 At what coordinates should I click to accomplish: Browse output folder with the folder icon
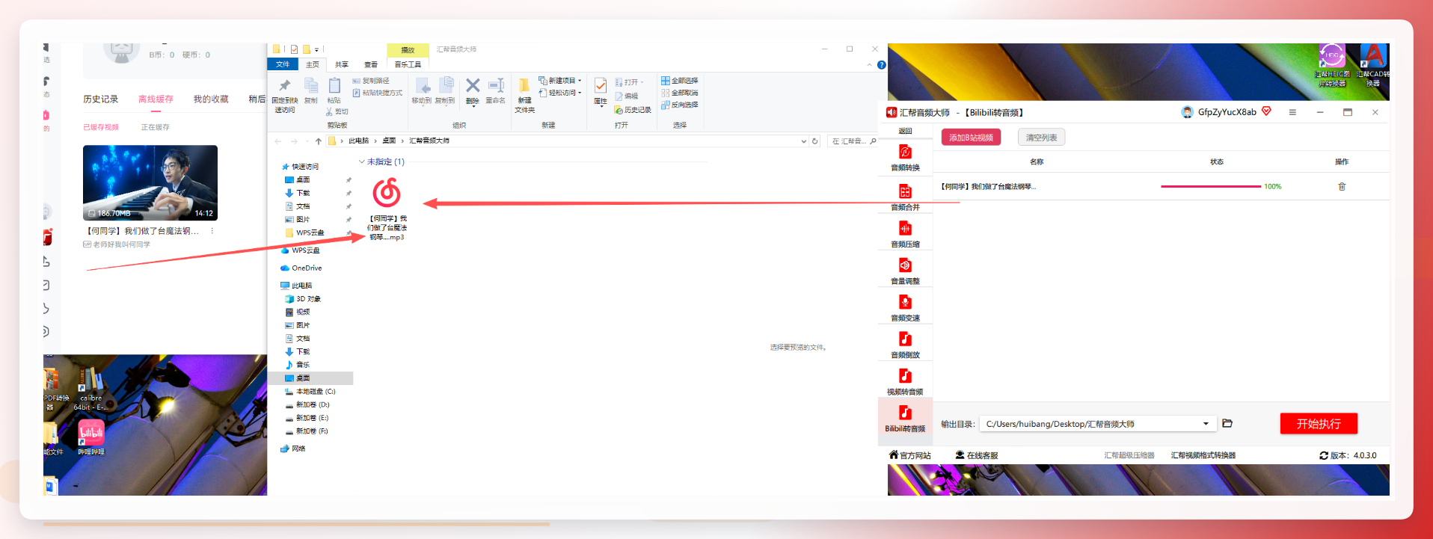(1227, 423)
